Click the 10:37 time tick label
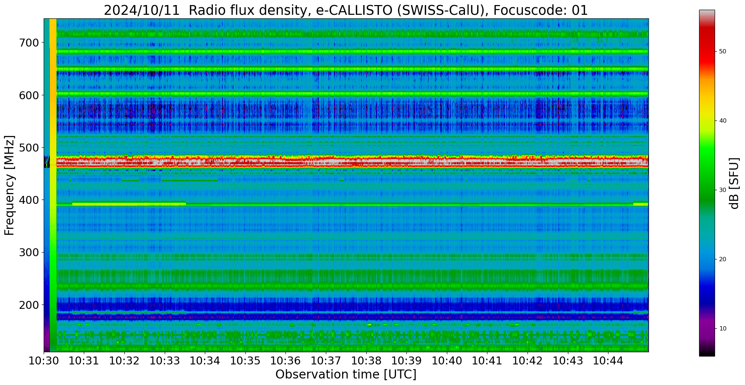Screen dimensions: 745x385 click(326, 360)
